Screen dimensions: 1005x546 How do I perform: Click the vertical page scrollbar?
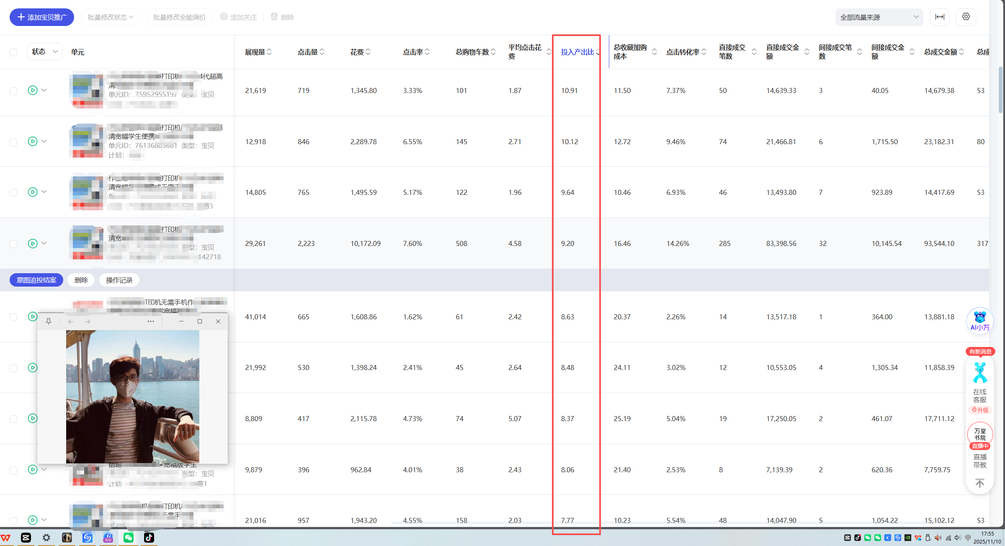1001,90
